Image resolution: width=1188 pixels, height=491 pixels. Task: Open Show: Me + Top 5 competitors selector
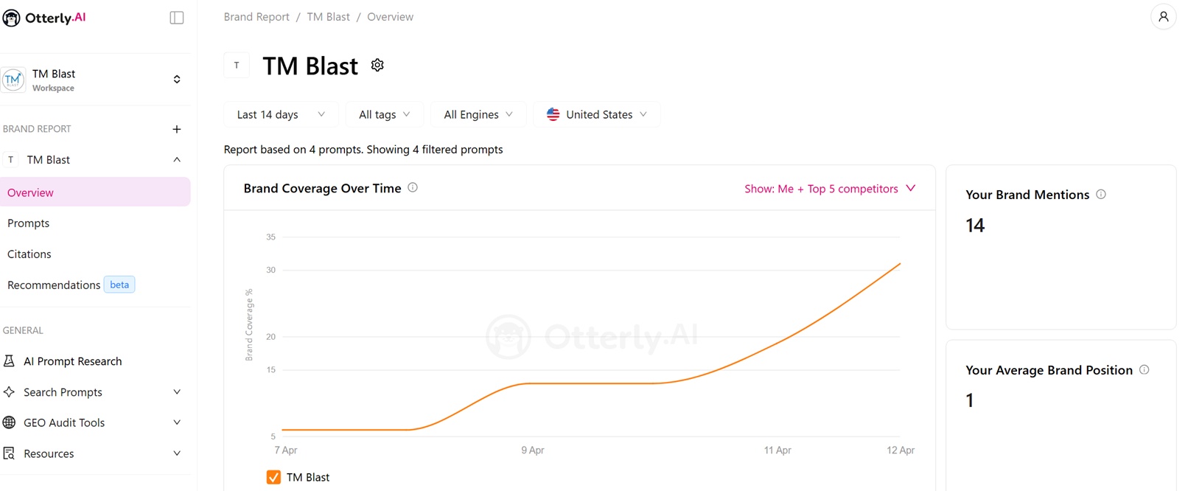click(829, 189)
